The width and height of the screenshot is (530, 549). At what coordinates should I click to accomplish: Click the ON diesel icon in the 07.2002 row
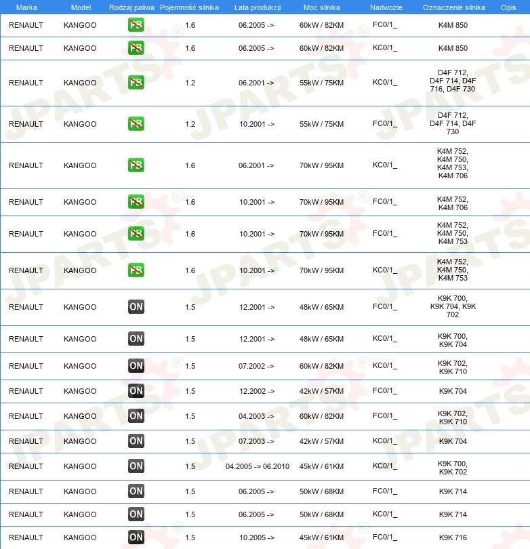click(136, 366)
